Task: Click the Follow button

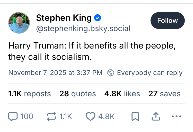Action: coord(168,21)
